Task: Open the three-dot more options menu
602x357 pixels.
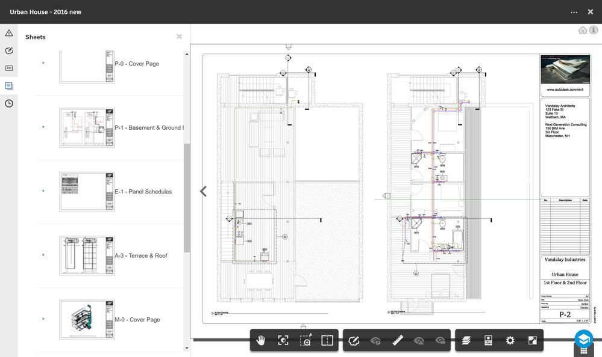Action: pyautogui.click(x=574, y=12)
